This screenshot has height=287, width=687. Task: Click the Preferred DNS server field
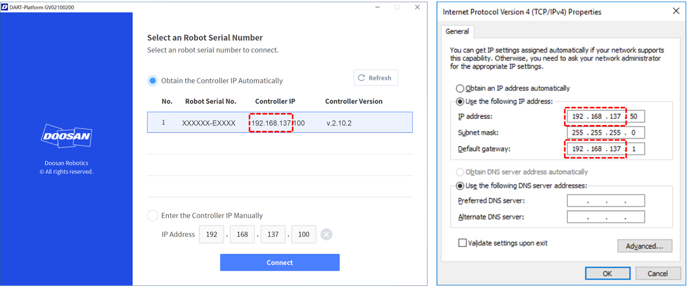[x=606, y=201]
